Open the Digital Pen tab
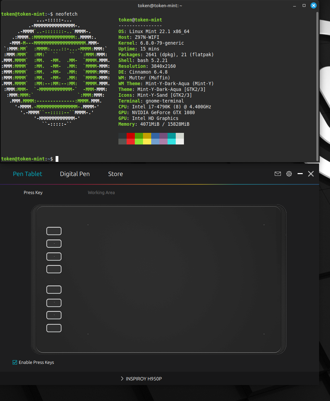 pos(75,174)
